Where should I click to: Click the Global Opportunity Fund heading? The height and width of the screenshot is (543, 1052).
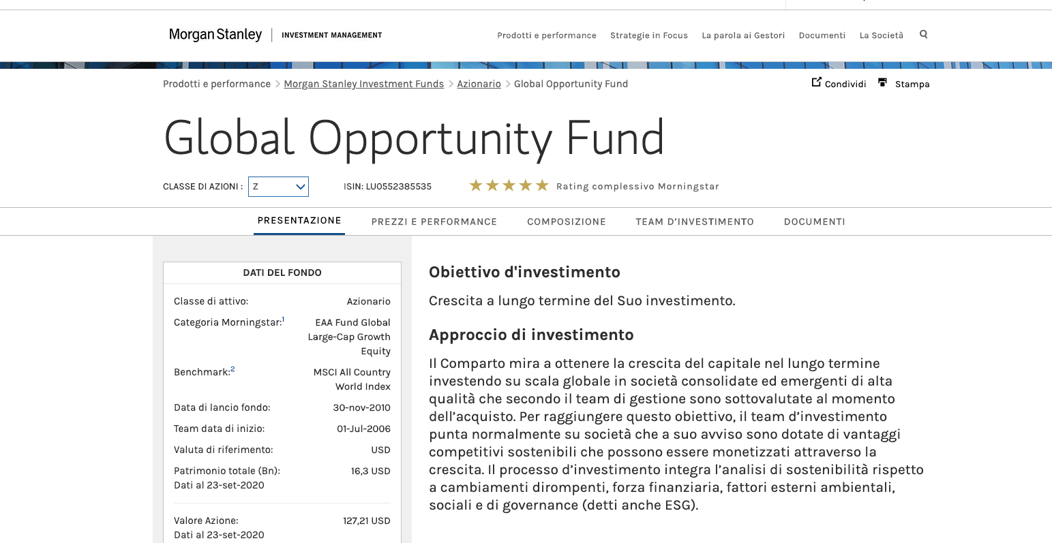414,138
